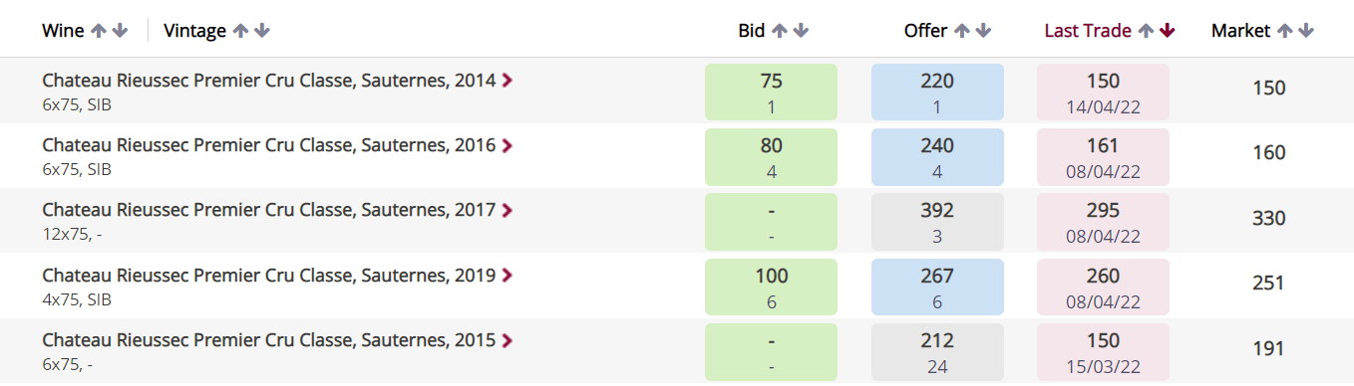
Task: Click grey offer cell showing 392
Action: pos(937,222)
